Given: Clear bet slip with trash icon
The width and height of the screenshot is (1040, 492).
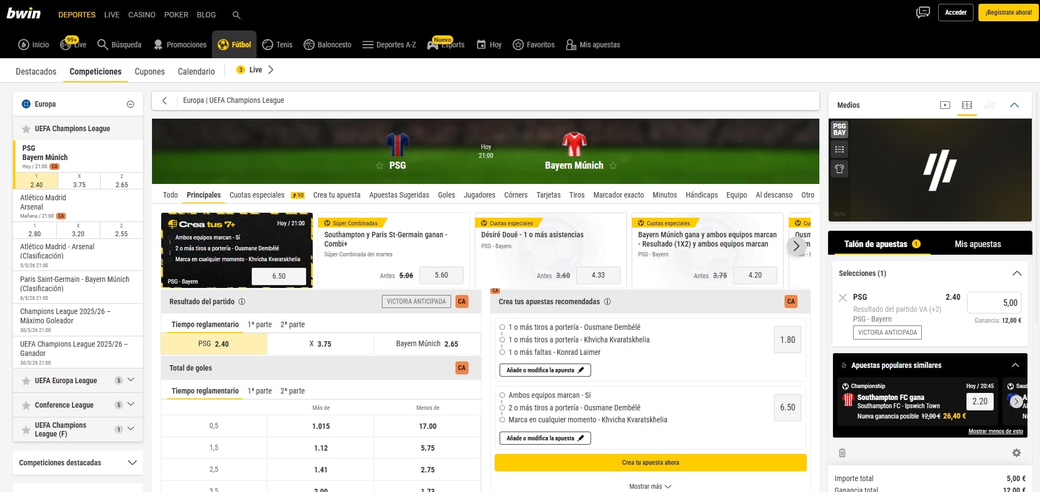Looking at the screenshot, I should [x=842, y=453].
